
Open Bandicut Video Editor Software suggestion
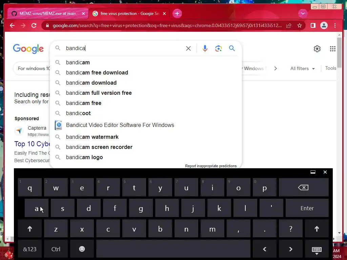click(x=146, y=125)
